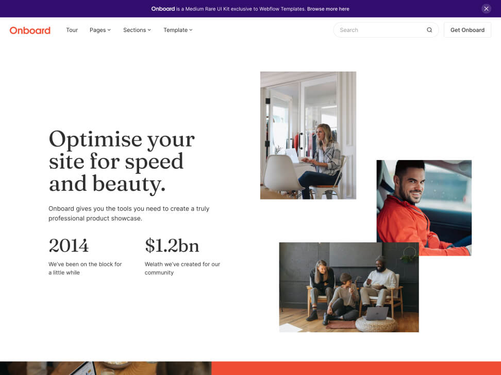Click 'We've been on the block' caption
Image resolution: width=501 pixels, height=375 pixels.
pyautogui.click(x=85, y=268)
